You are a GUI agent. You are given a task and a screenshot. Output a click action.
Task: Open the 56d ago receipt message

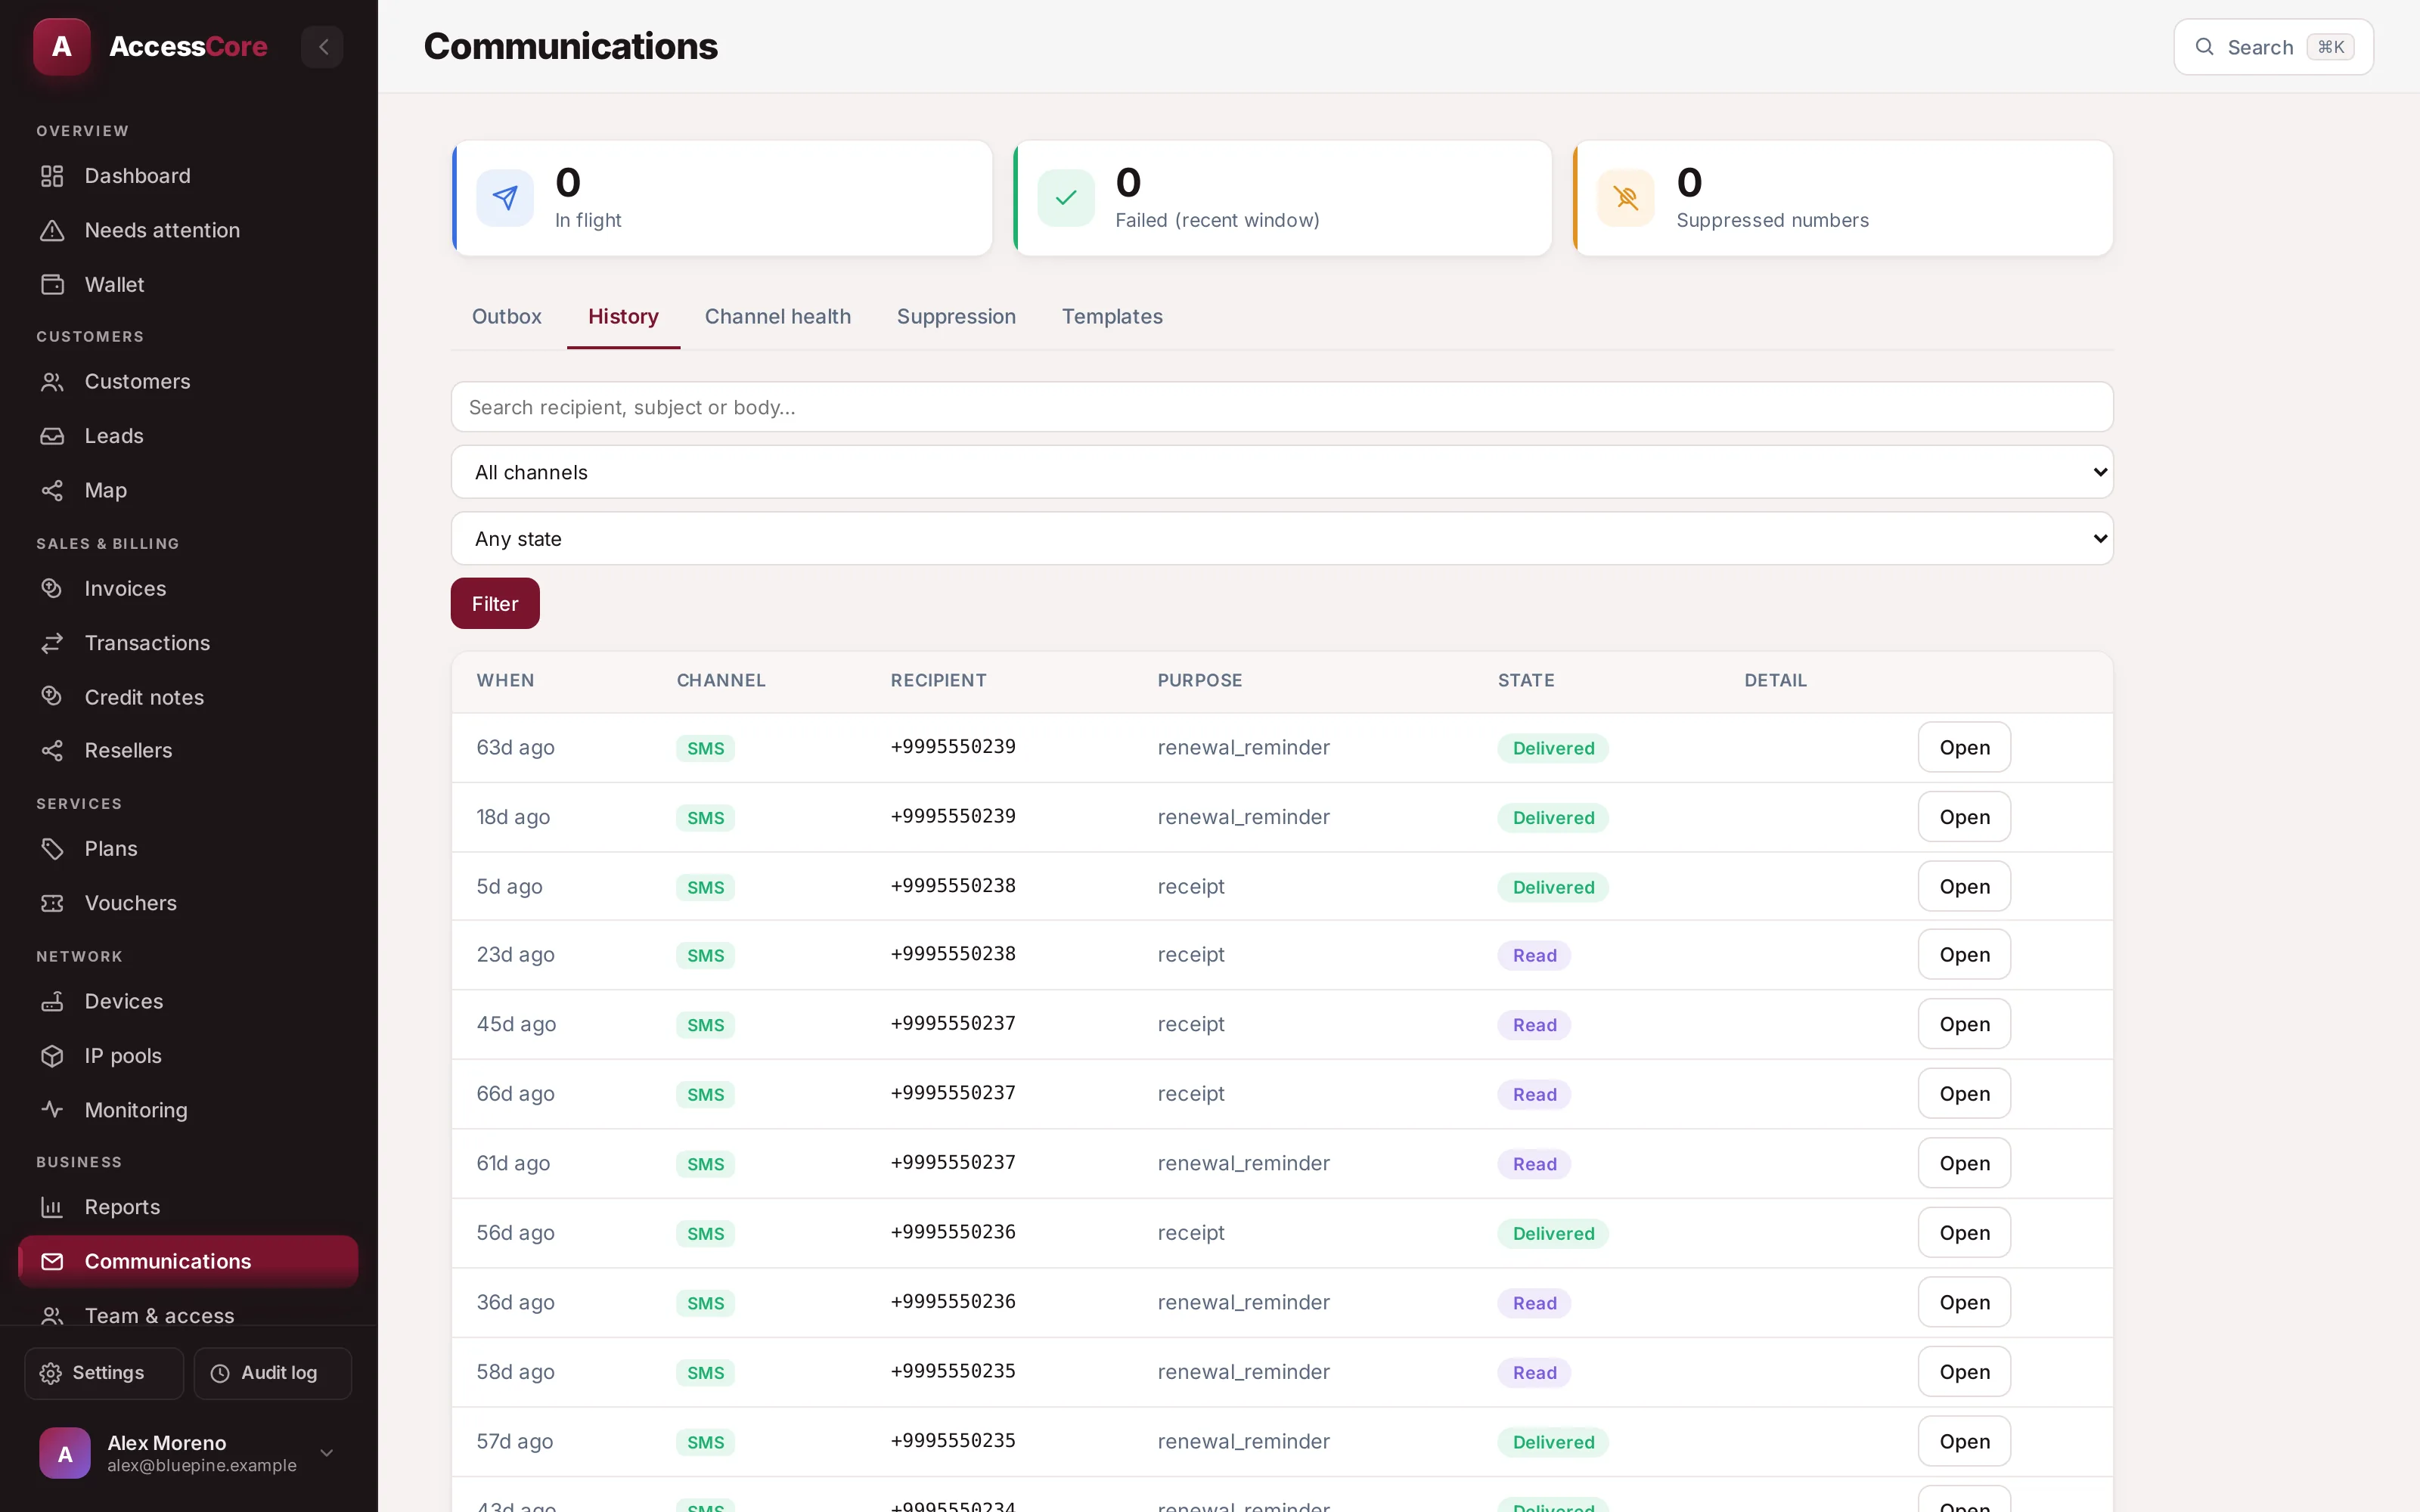point(1964,1233)
